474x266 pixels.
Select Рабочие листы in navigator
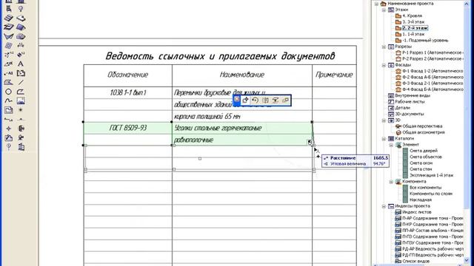click(410, 102)
